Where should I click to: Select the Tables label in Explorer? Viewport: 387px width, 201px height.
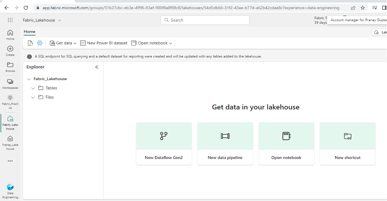click(51, 88)
